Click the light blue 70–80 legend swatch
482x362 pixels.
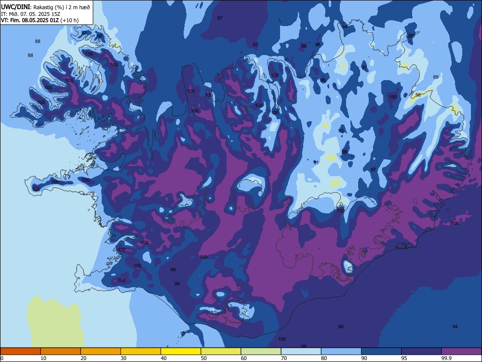coord(301,351)
